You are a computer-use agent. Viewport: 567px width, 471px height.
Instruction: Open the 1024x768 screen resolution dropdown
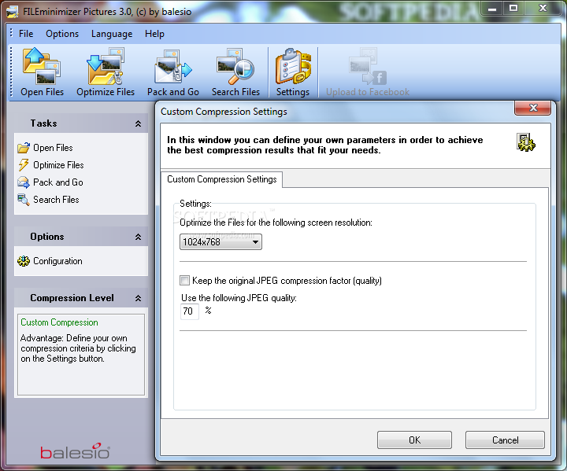point(220,242)
